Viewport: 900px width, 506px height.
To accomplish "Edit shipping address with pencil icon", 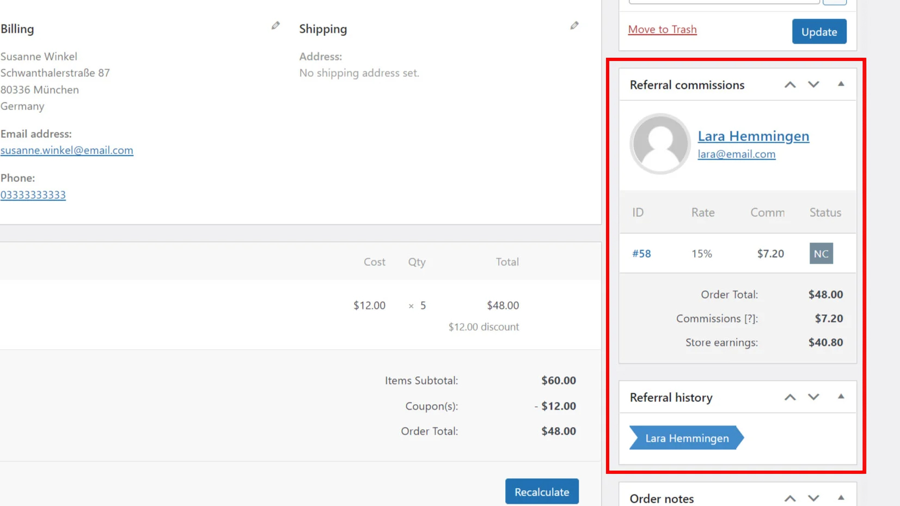I will click(574, 26).
